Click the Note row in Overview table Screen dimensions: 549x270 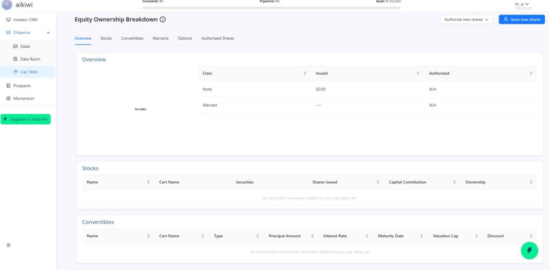[x=368, y=89]
